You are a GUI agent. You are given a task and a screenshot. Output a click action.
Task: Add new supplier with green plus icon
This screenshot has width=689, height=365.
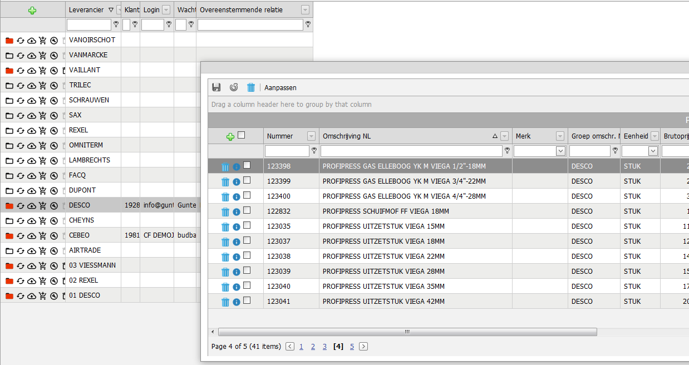click(32, 10)
